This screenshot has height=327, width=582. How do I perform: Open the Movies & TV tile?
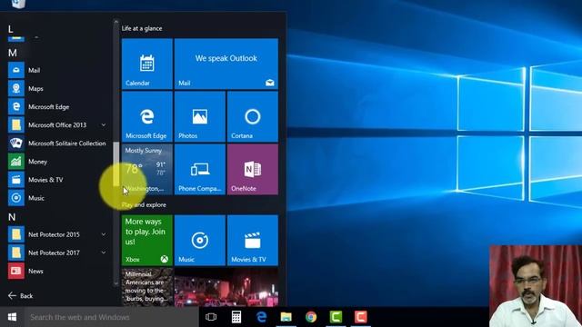click(253, 240)
